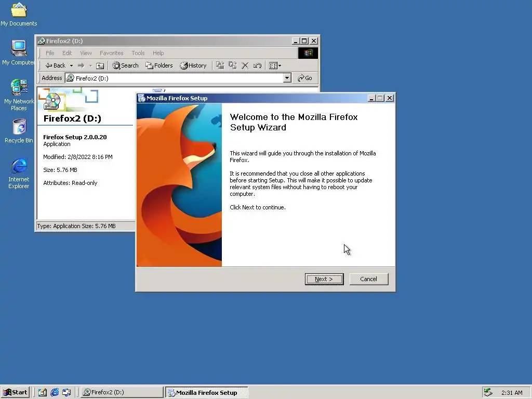Cancel the Mozilla Firefox Setup wizard
The width and height of the screenshot is (532, 399).
click(368, 279)
